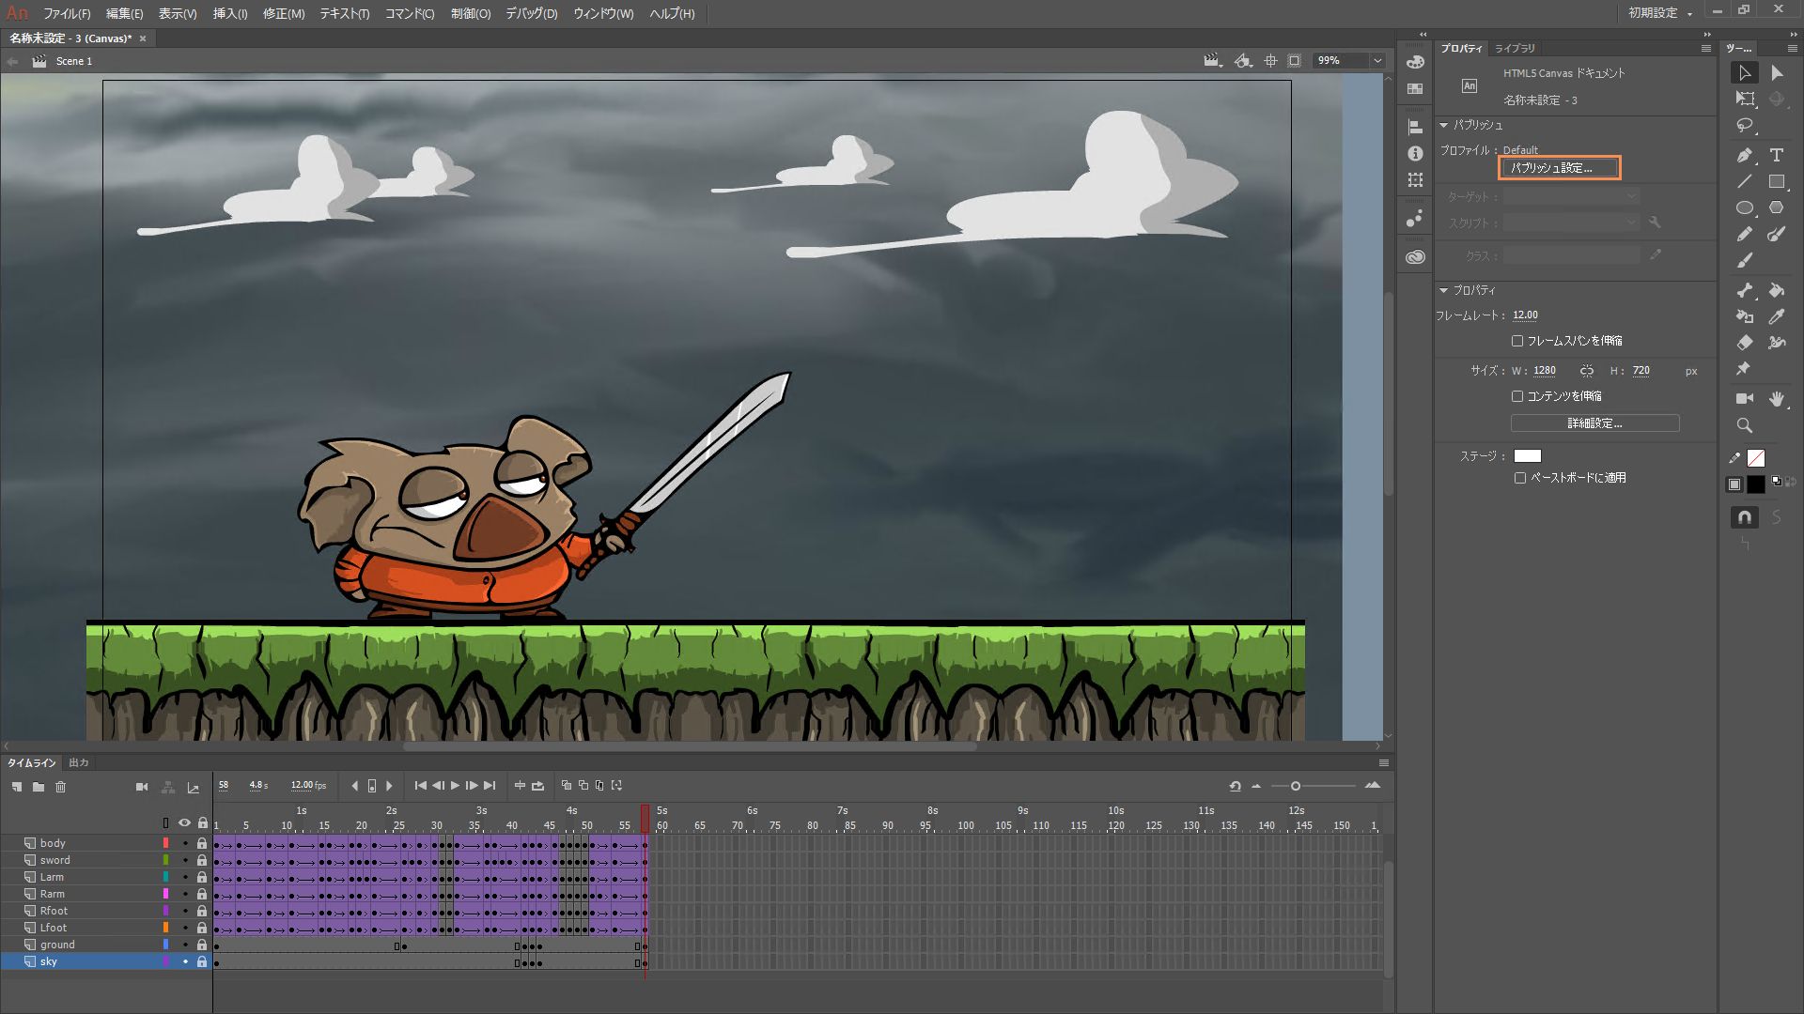Image resolution: width=1804 pixels, height=1014 pixels.
Task: Switch to the ライブラリ tab
Action: click(x=1515, y=48)
